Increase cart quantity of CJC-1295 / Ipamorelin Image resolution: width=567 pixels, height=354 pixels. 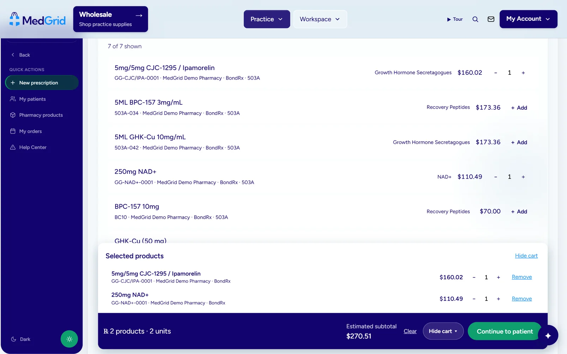pos(498,277)
